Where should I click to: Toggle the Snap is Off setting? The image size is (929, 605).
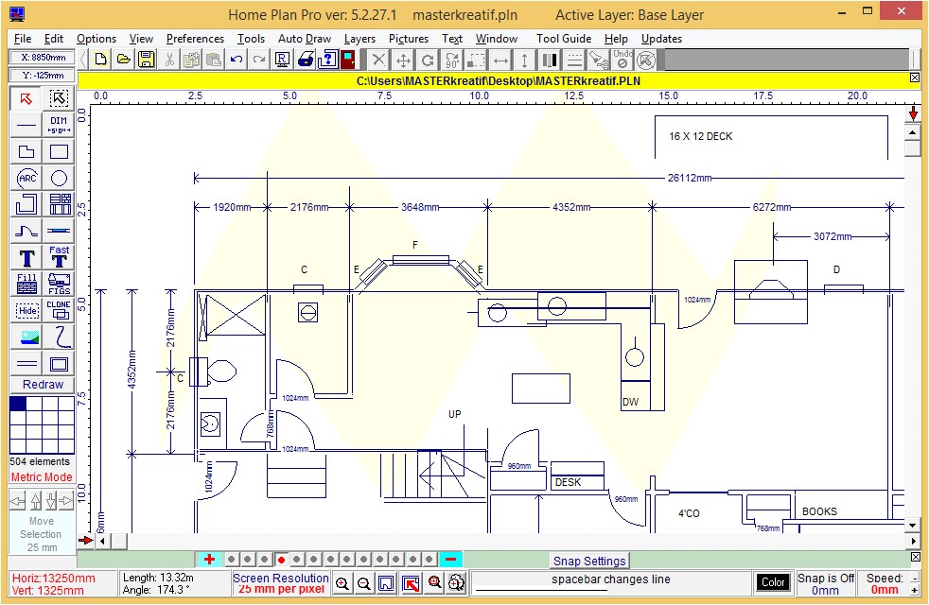coord(826,582)
